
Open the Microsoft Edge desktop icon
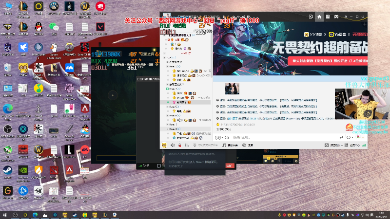pyautogui.click(x=8, y=112)
